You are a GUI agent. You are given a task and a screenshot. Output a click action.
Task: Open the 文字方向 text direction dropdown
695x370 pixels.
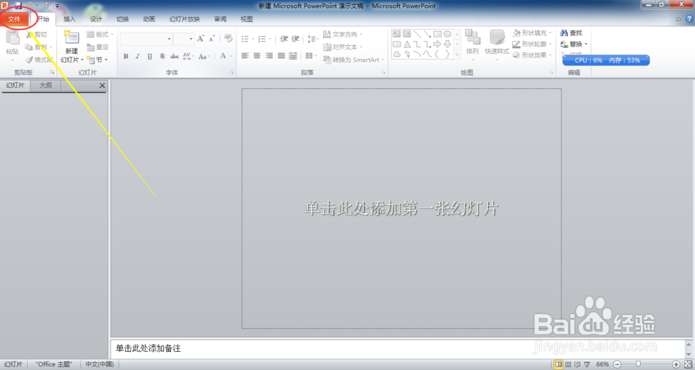(x=343, y=34)
